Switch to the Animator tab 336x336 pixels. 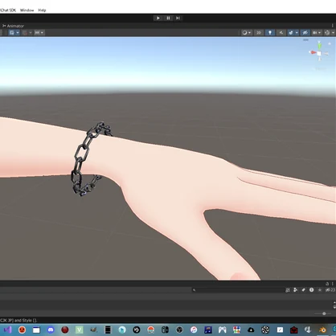tap(14, 26)
